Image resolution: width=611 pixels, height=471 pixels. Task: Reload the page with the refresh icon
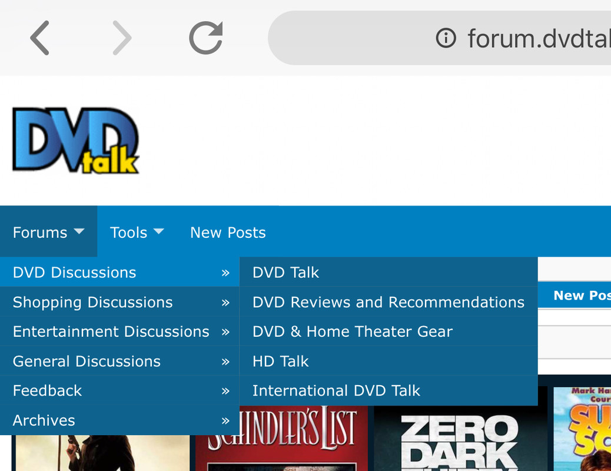pos(206,38)
